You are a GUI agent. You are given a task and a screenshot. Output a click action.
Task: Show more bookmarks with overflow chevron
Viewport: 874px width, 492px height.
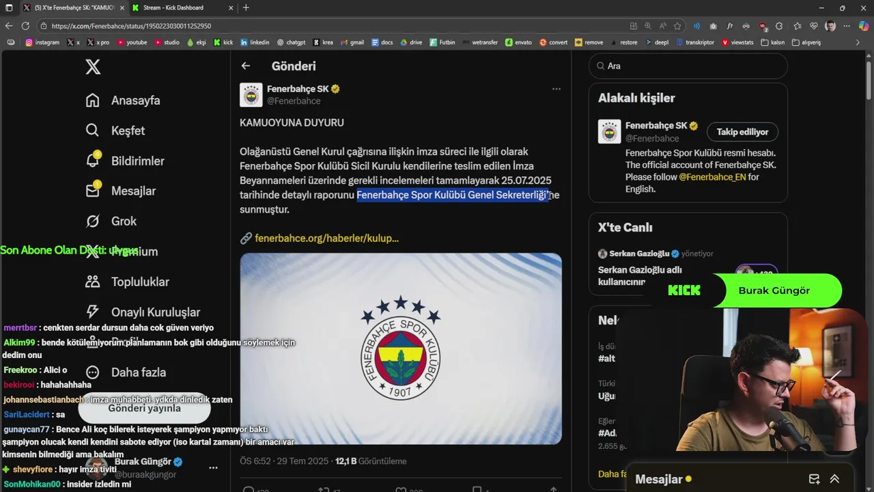point(858,42)
